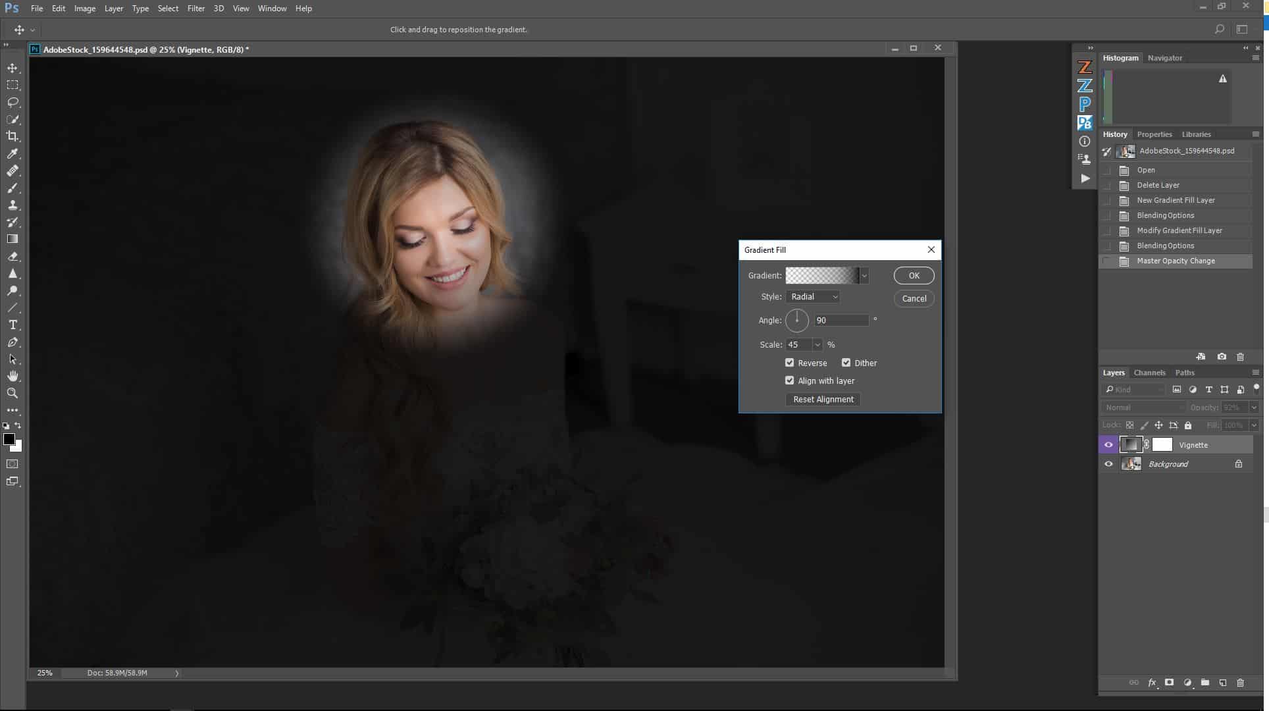Open the Style dropdown showing Radial
The height and width of the screenshot is (711, 1269).
813,296
